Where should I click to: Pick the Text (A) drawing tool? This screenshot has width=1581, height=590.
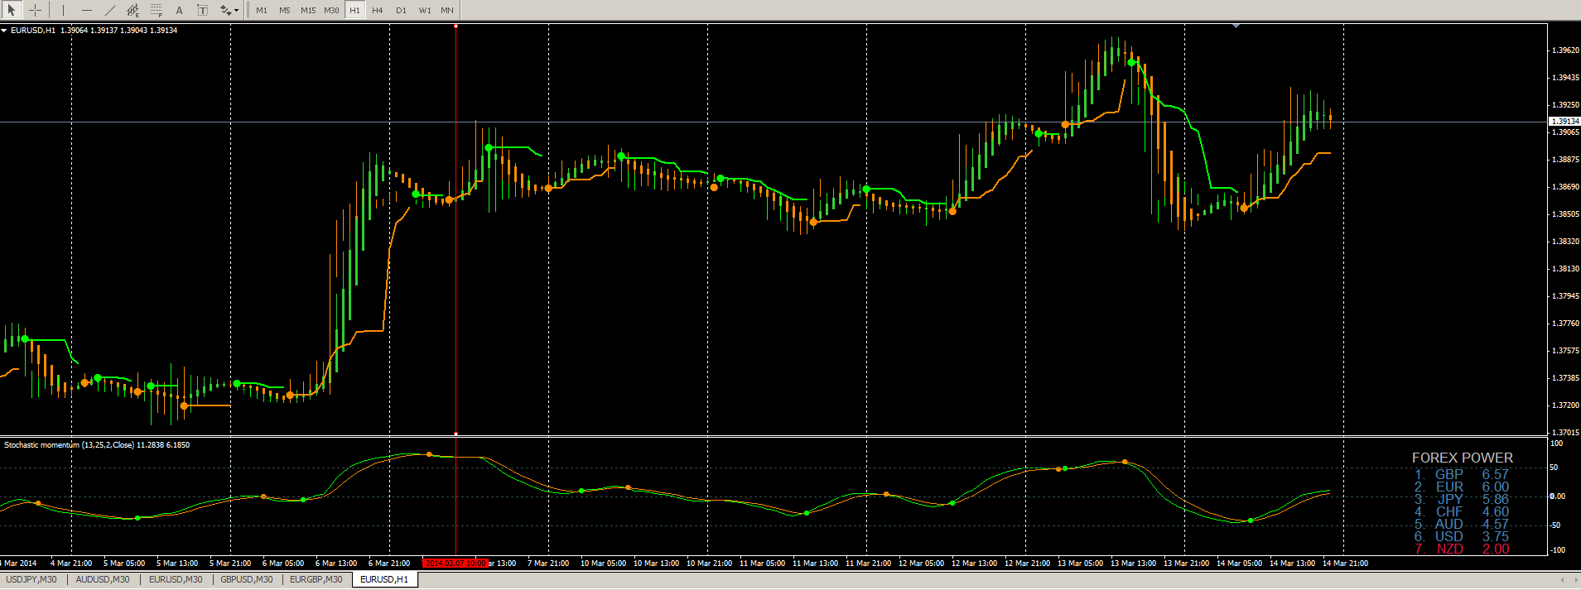179,10
